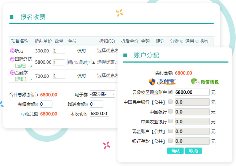Click the 云朵校区现金账户 amount field
Screen dimensions: 236x166
[x=192, y=92]
